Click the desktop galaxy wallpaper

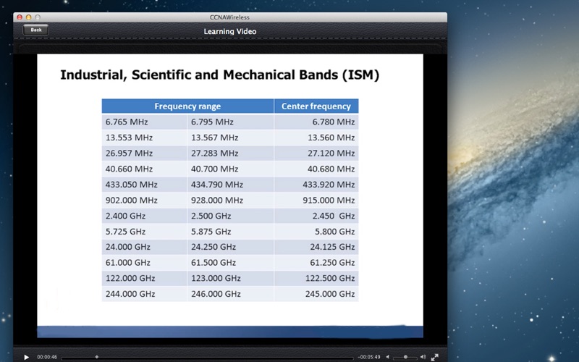pos(513,185)
